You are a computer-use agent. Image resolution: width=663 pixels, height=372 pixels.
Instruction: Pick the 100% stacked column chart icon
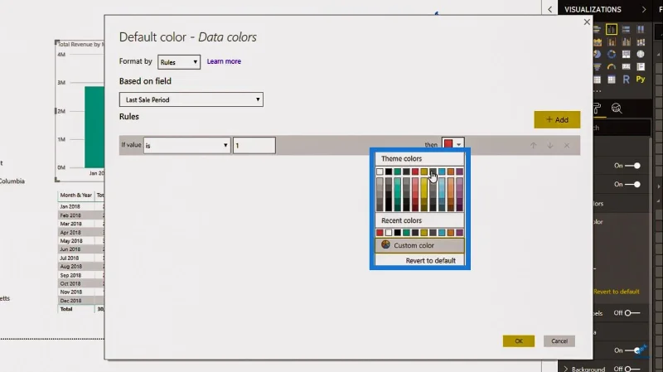click(641, 29)
